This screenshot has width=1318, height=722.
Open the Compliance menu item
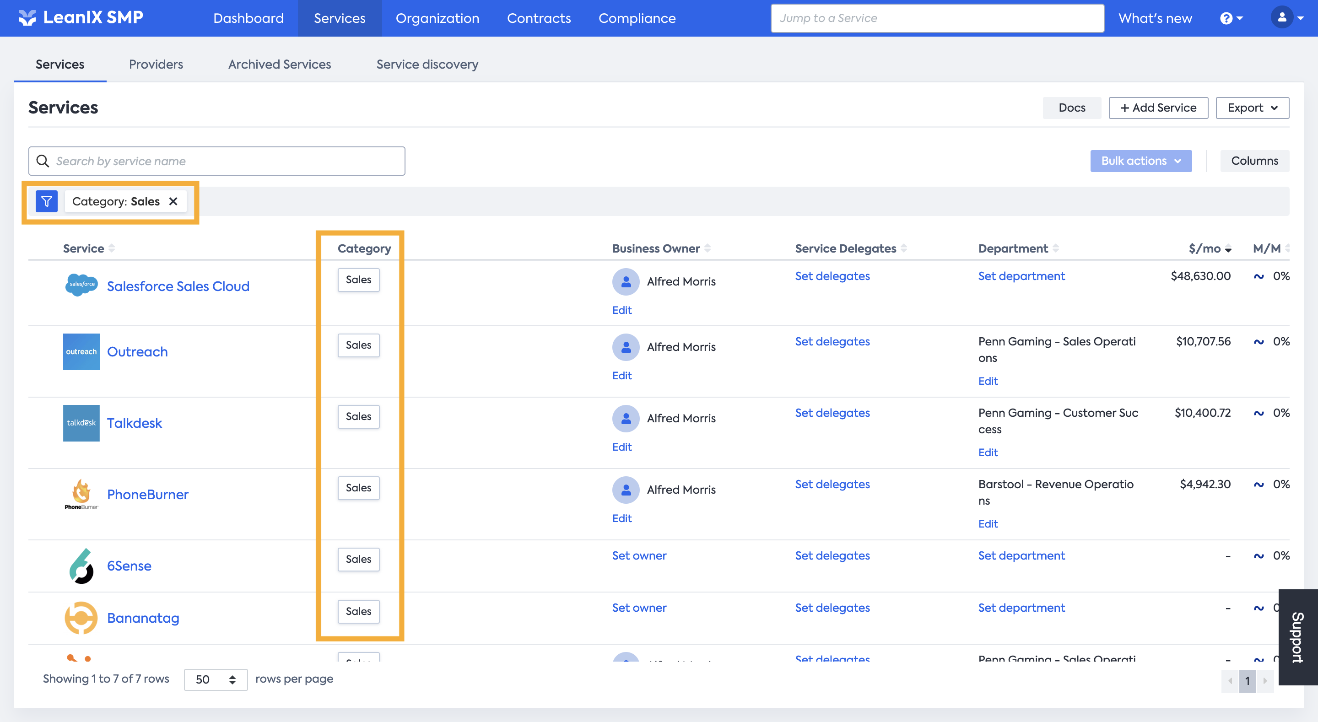coord(637,18)
